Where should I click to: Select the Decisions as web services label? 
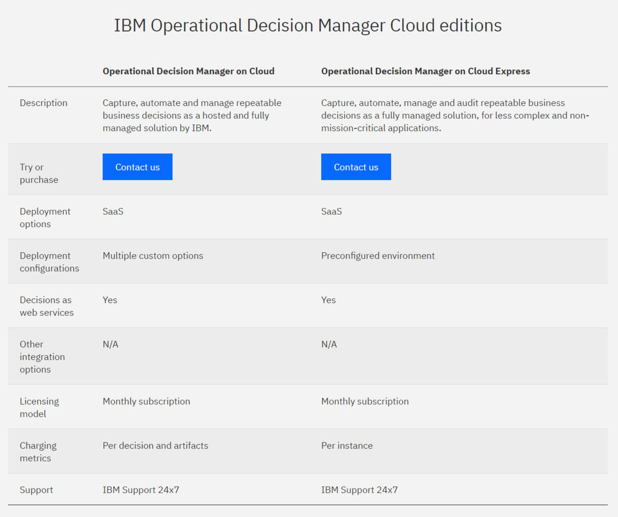click(x=45, y=306)
